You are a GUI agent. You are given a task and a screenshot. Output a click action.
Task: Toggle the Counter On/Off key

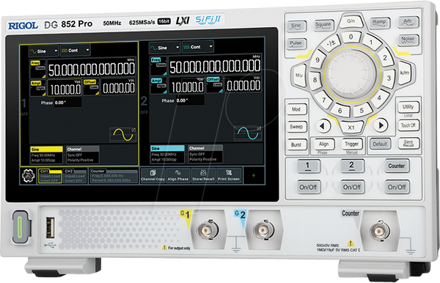397,187
